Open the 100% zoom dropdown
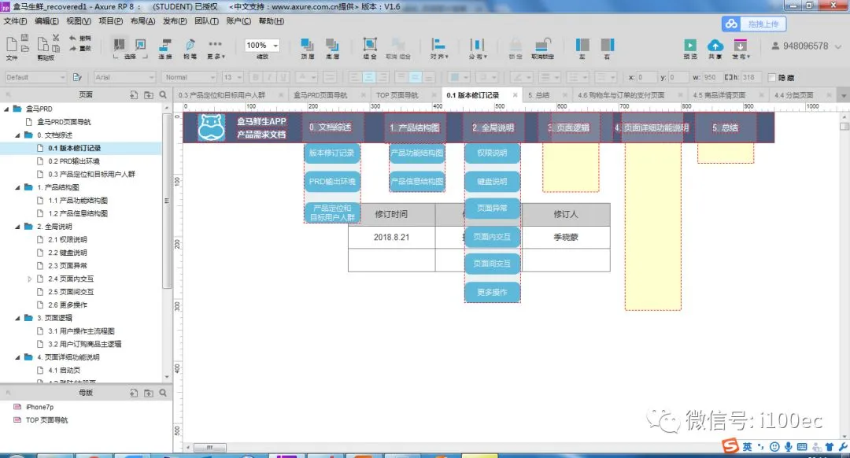This screenshot has width=850, height=458. pyautogui.click(x=262, y=46)
